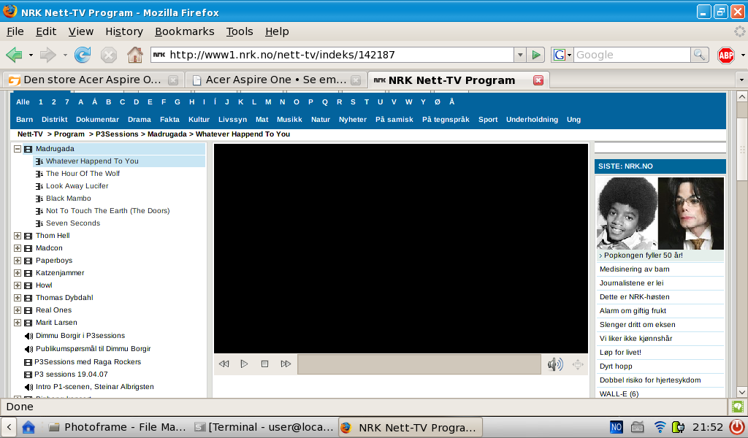
Task: Expand the Thomas Dybdahl node
Action: coord(18,297)
